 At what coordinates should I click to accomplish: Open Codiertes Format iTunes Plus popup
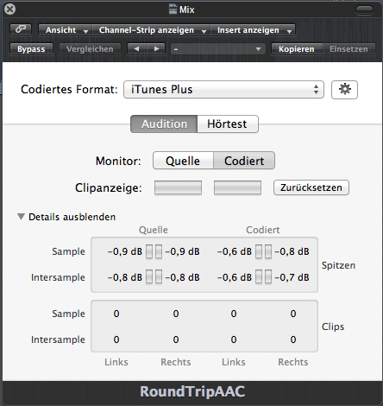pos(223,90)
